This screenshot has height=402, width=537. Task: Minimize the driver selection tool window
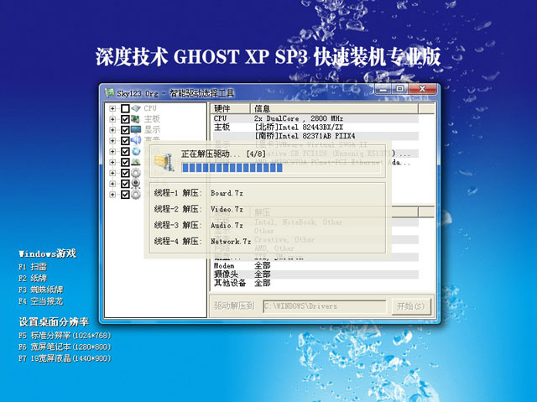pyautogui.click(x=383, y=89)
